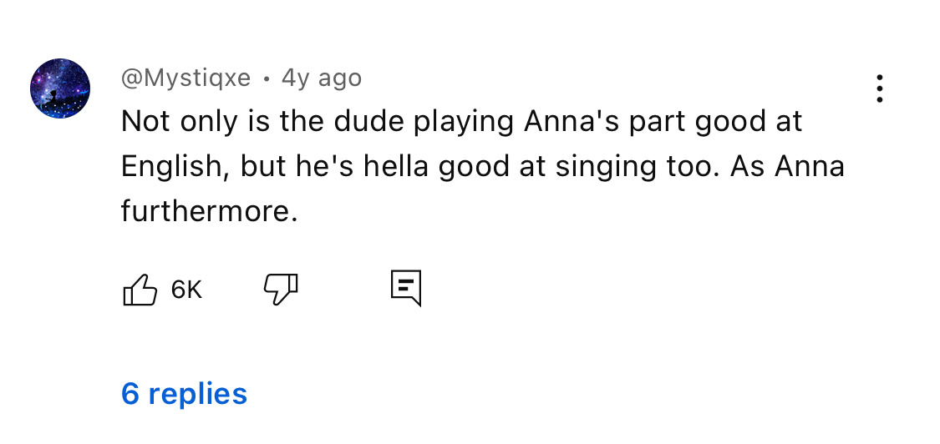Image resolution: width=940 pixels, height=444 pixels.
Task: Click the comment's first line mentioning Anna's part
Action: click(x=461, y=122)
